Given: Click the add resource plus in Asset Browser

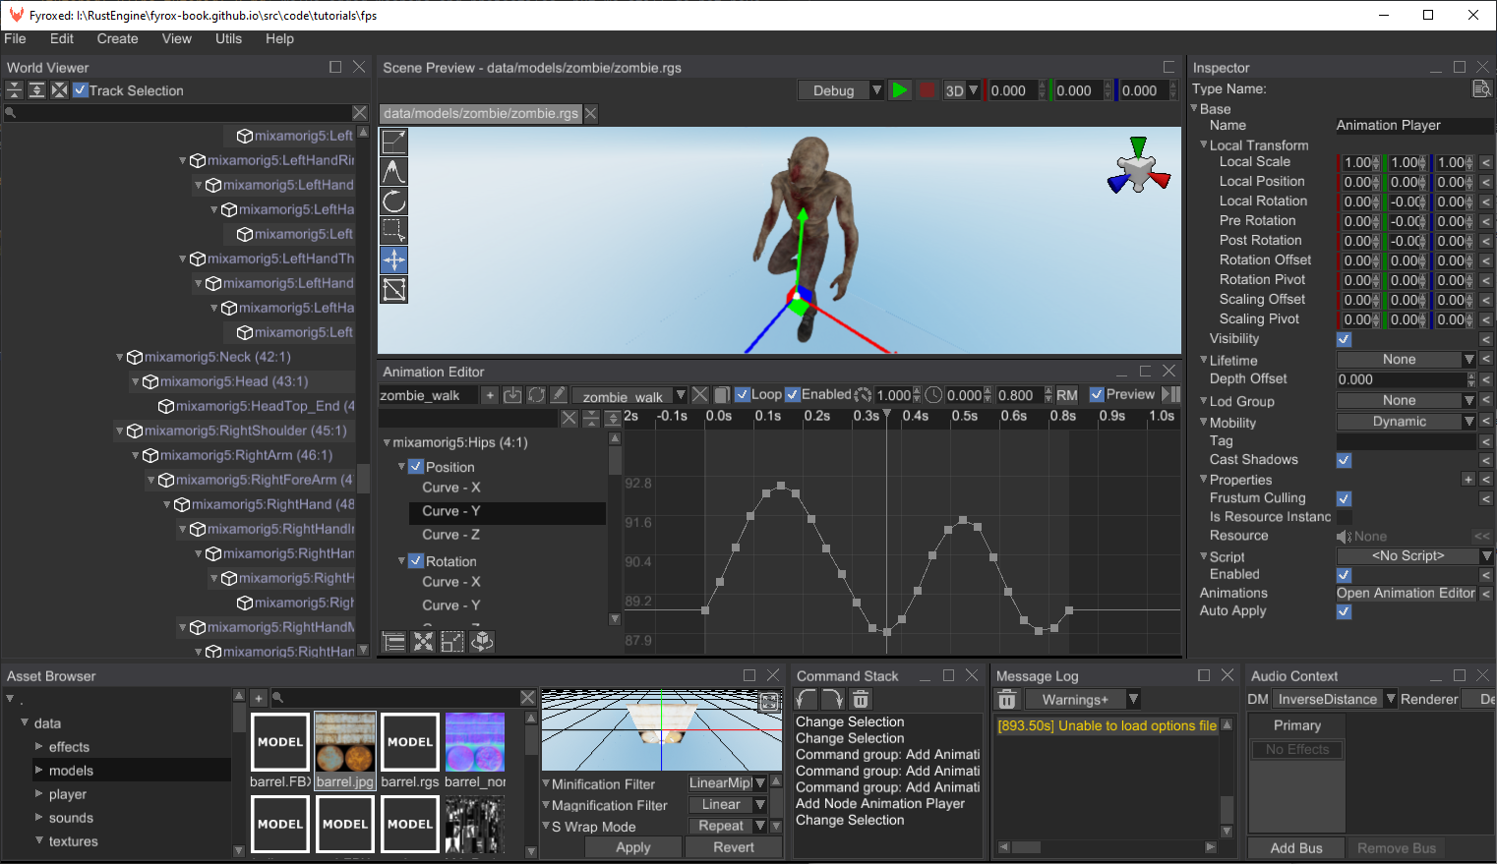Looking at the screenshot, I should point(259,698).
